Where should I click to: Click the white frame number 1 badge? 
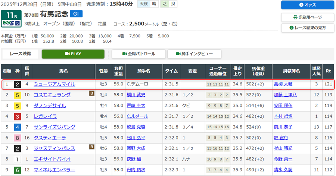(x=17, y=160)
